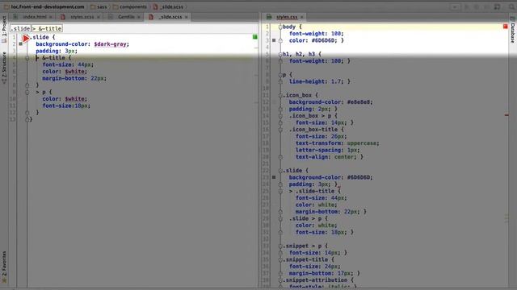Viewport: 517px width, 290px height.
Task: Select the _slide.scss editor tab
Action: [x=167, y=17]
